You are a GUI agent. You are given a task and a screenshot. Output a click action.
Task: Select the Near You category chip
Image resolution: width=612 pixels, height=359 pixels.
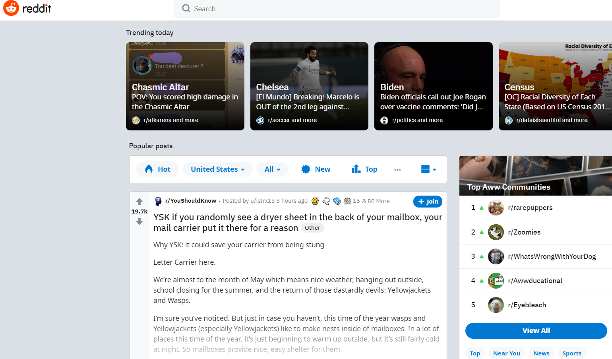point(506,353)
